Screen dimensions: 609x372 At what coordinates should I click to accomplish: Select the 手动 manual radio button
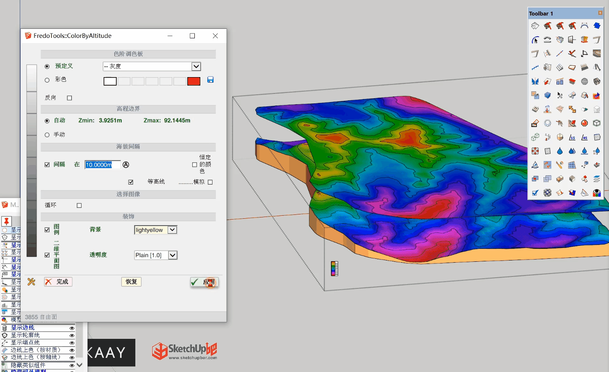click(47, 135)
